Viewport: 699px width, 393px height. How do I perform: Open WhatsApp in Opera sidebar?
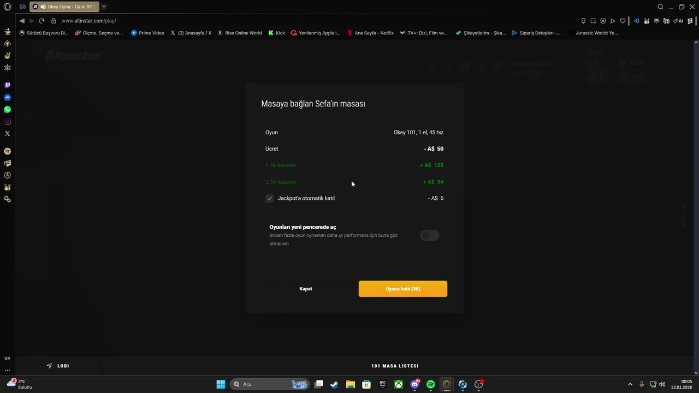[x=8, y=109]
